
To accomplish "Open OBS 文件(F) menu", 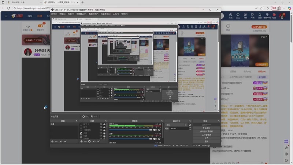I will (54, 14).
